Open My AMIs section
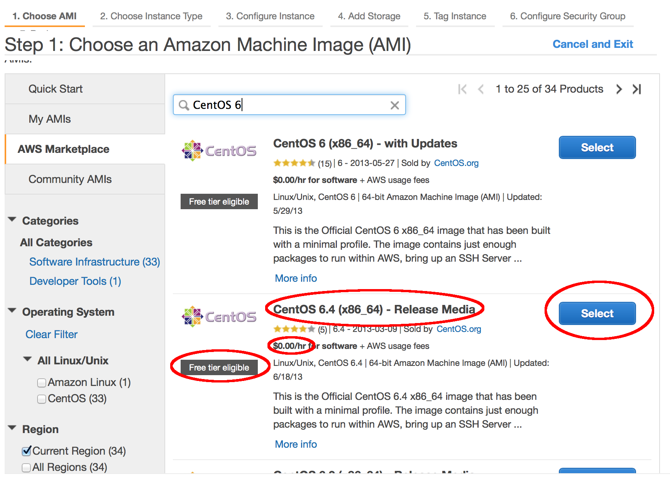The height and width of the screenshot is (484, 670). click(85, 119)
